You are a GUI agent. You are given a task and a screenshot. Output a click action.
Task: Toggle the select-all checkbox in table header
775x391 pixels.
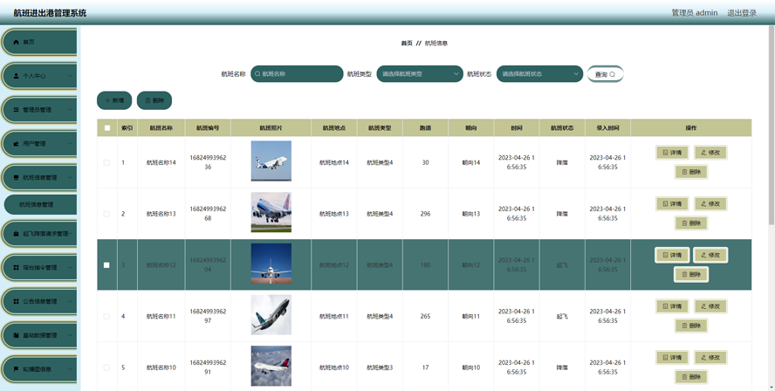point(107,128)
